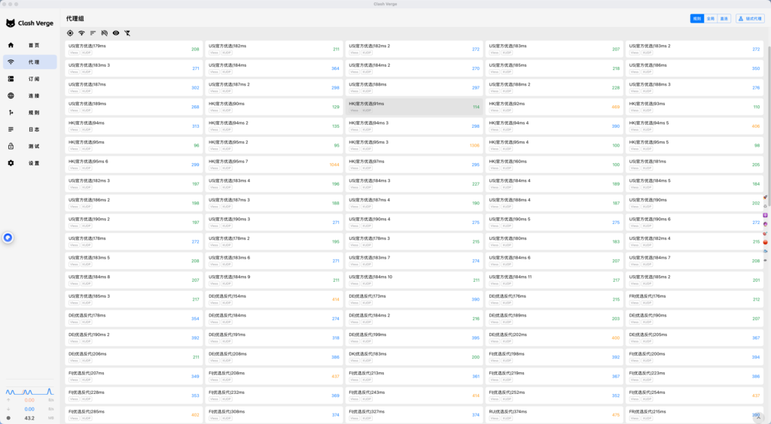The image size is (771, 424).
Task: Click the locate current proxy target icon
Action: click(70, 33)
